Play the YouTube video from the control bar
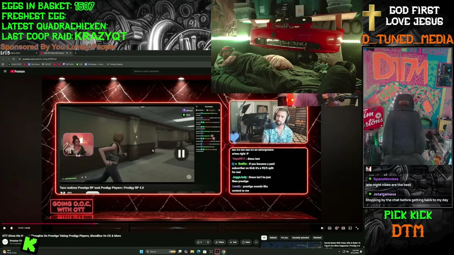Viewport: 454px width, 255px height. point(5,228)
